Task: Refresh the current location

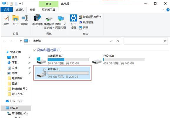Action: click(x=117, y=41)
